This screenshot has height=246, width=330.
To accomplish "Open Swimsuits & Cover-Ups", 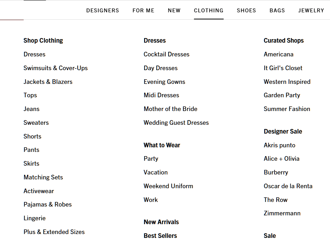I will pyautogui.click(x=55, y=68).
